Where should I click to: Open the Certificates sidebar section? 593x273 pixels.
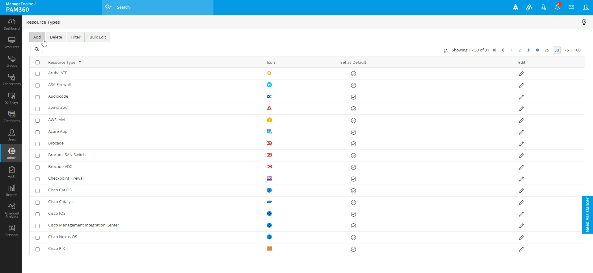[11, 116]
